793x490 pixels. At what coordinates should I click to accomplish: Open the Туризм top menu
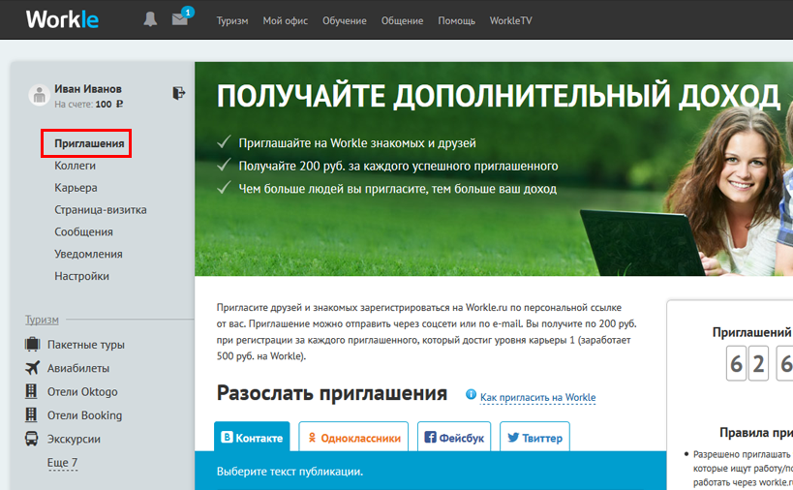click(x=232, y=20)
